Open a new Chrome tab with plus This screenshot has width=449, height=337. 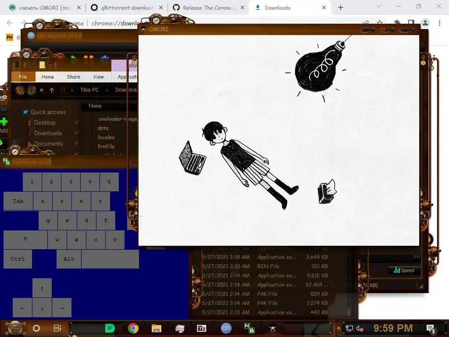340,8
